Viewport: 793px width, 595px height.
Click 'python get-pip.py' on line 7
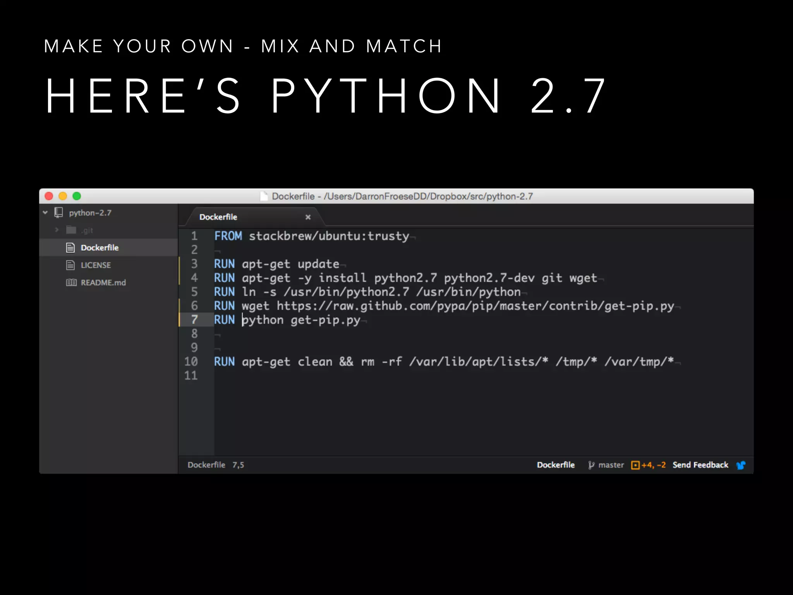pyautogui.click(x=301, y=320)
